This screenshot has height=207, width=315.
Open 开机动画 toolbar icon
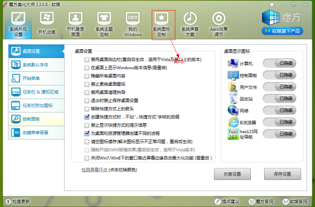coord(47,23)
